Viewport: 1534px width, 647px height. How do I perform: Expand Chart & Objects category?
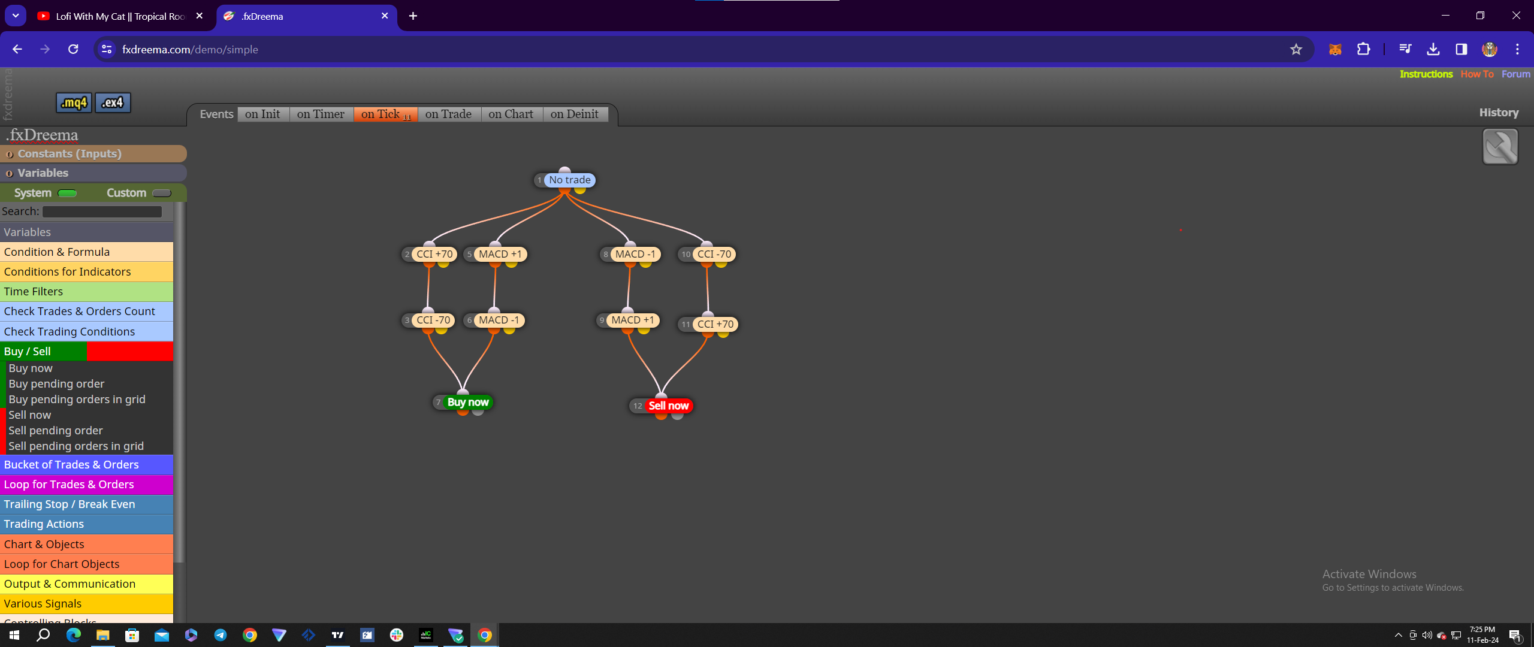[87, 545]
